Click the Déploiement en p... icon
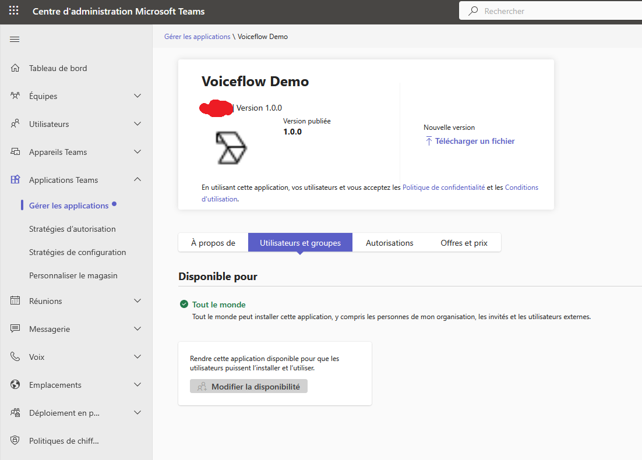 (x=15, y=412)
